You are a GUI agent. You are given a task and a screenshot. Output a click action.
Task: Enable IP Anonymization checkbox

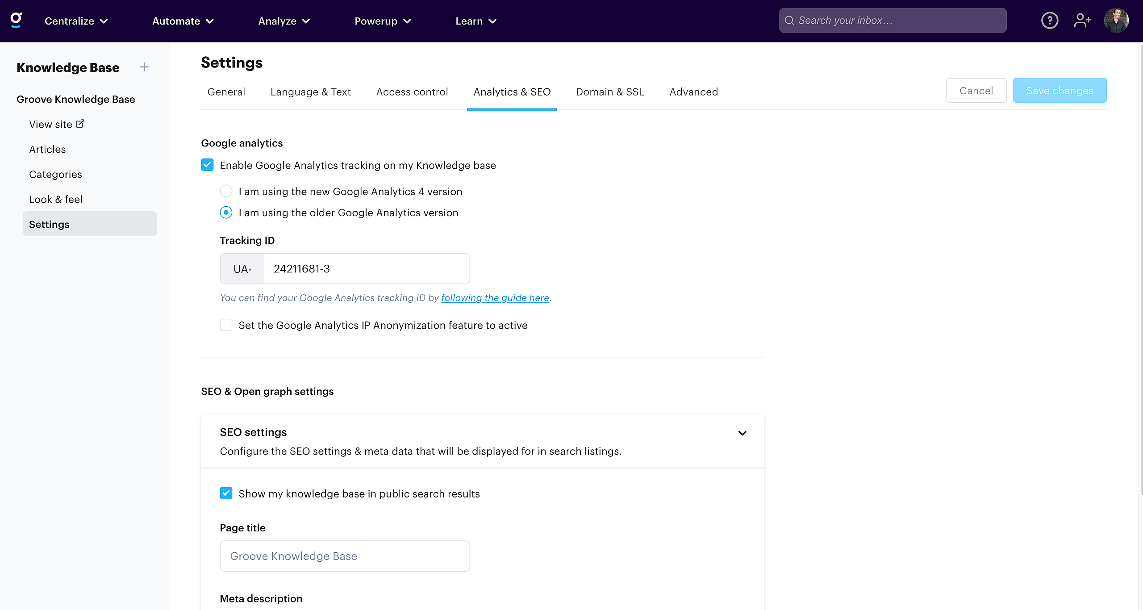(226, 325)
